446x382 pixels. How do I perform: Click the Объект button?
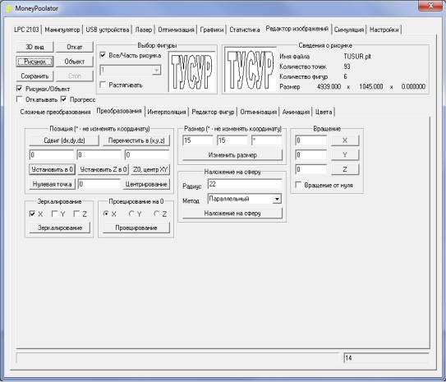75,62
